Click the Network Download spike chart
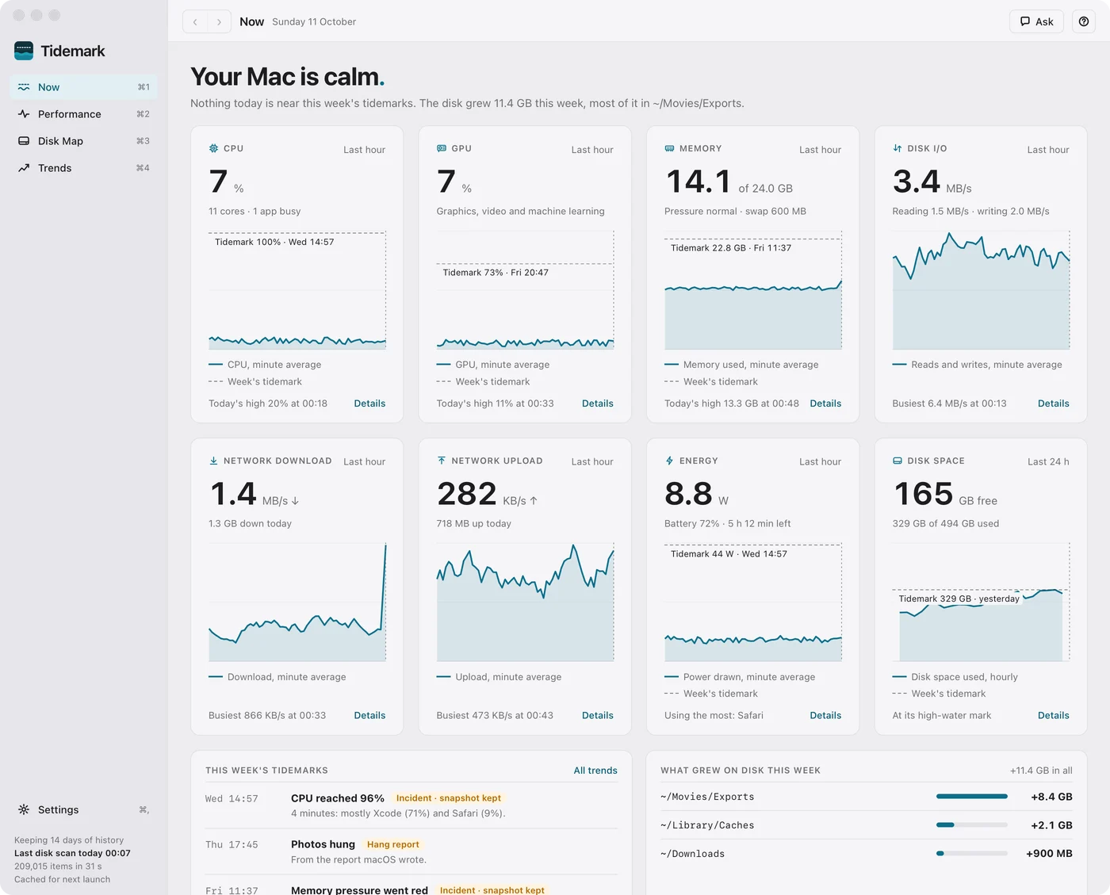 (297, 602)
